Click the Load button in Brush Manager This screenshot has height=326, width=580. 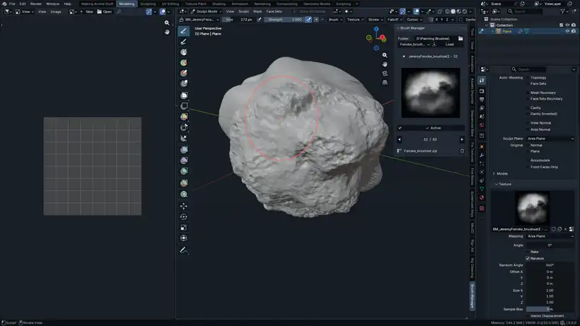(449, 44)
